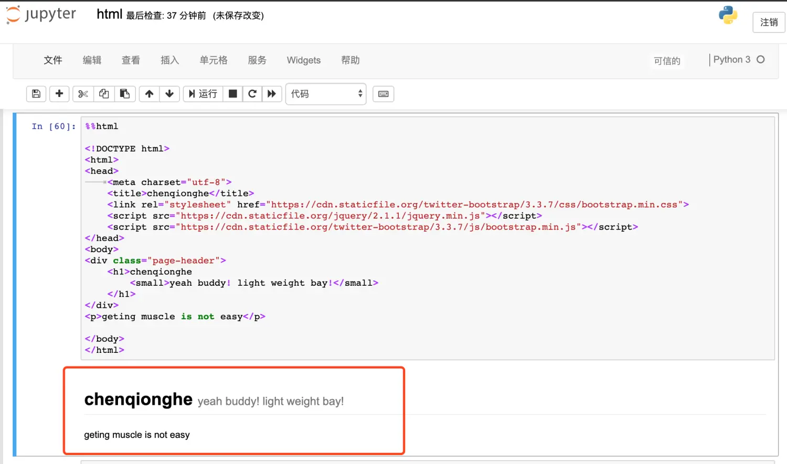Viewport: 787px width, 464px height.
Task: Move the cell up with up arrow
Action: click(148, 93)
